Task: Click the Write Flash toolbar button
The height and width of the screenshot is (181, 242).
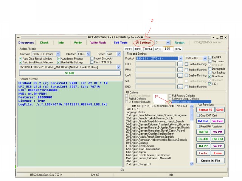Action: click(x=98, y=43)
